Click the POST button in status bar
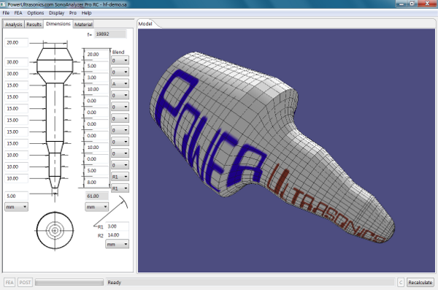 tap(25, 282)
